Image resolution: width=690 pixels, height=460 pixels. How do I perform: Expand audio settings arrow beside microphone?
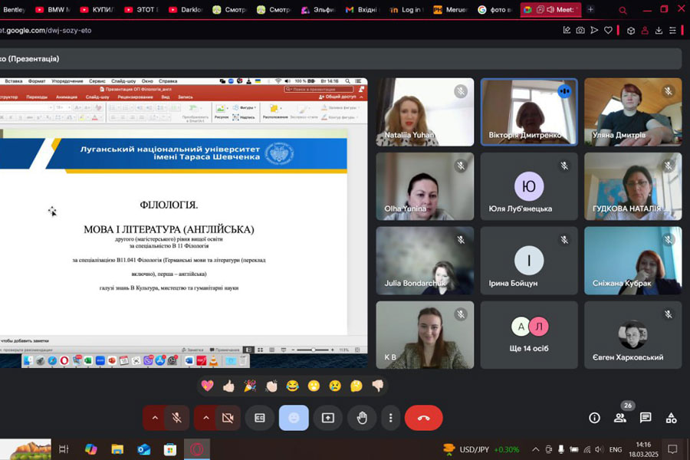(x=155, y=418)
